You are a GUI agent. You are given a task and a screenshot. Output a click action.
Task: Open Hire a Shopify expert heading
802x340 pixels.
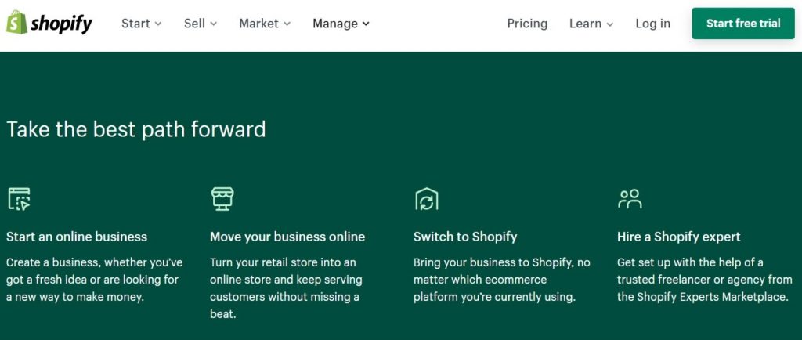pos(679,237)
